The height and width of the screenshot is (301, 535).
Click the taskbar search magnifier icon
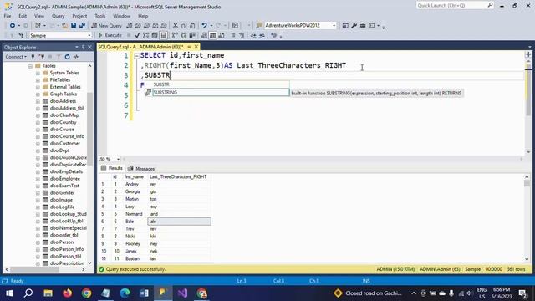[28, 293]
